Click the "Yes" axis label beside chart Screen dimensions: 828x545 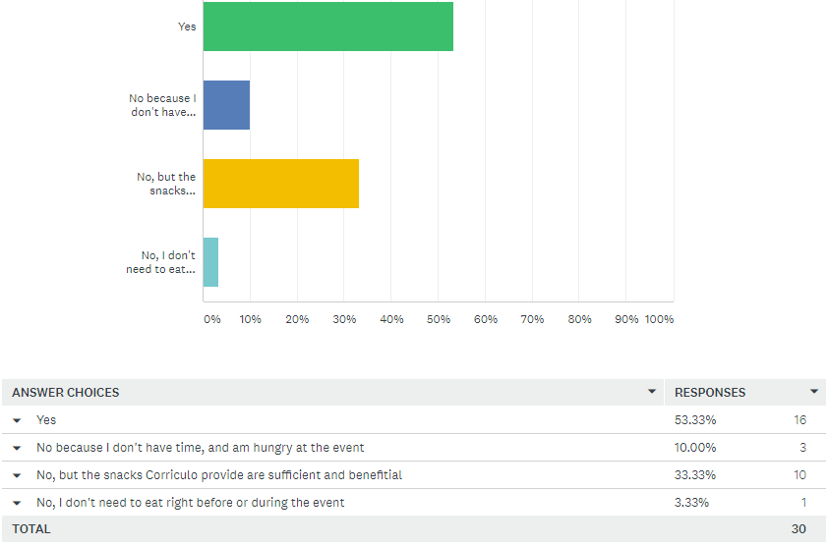point(187,27)
